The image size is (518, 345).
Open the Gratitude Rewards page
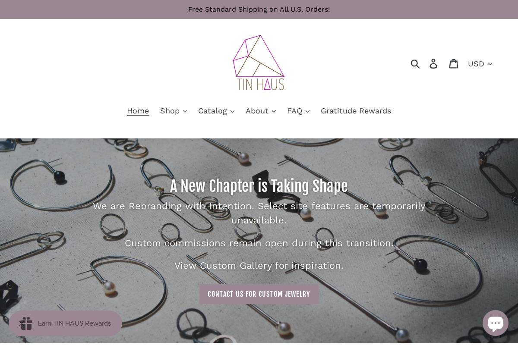click(x=356, y=111)
